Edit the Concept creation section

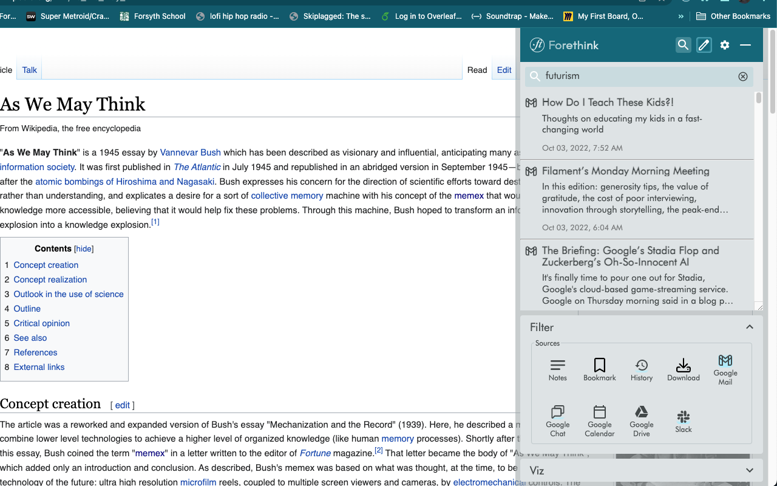123,405
